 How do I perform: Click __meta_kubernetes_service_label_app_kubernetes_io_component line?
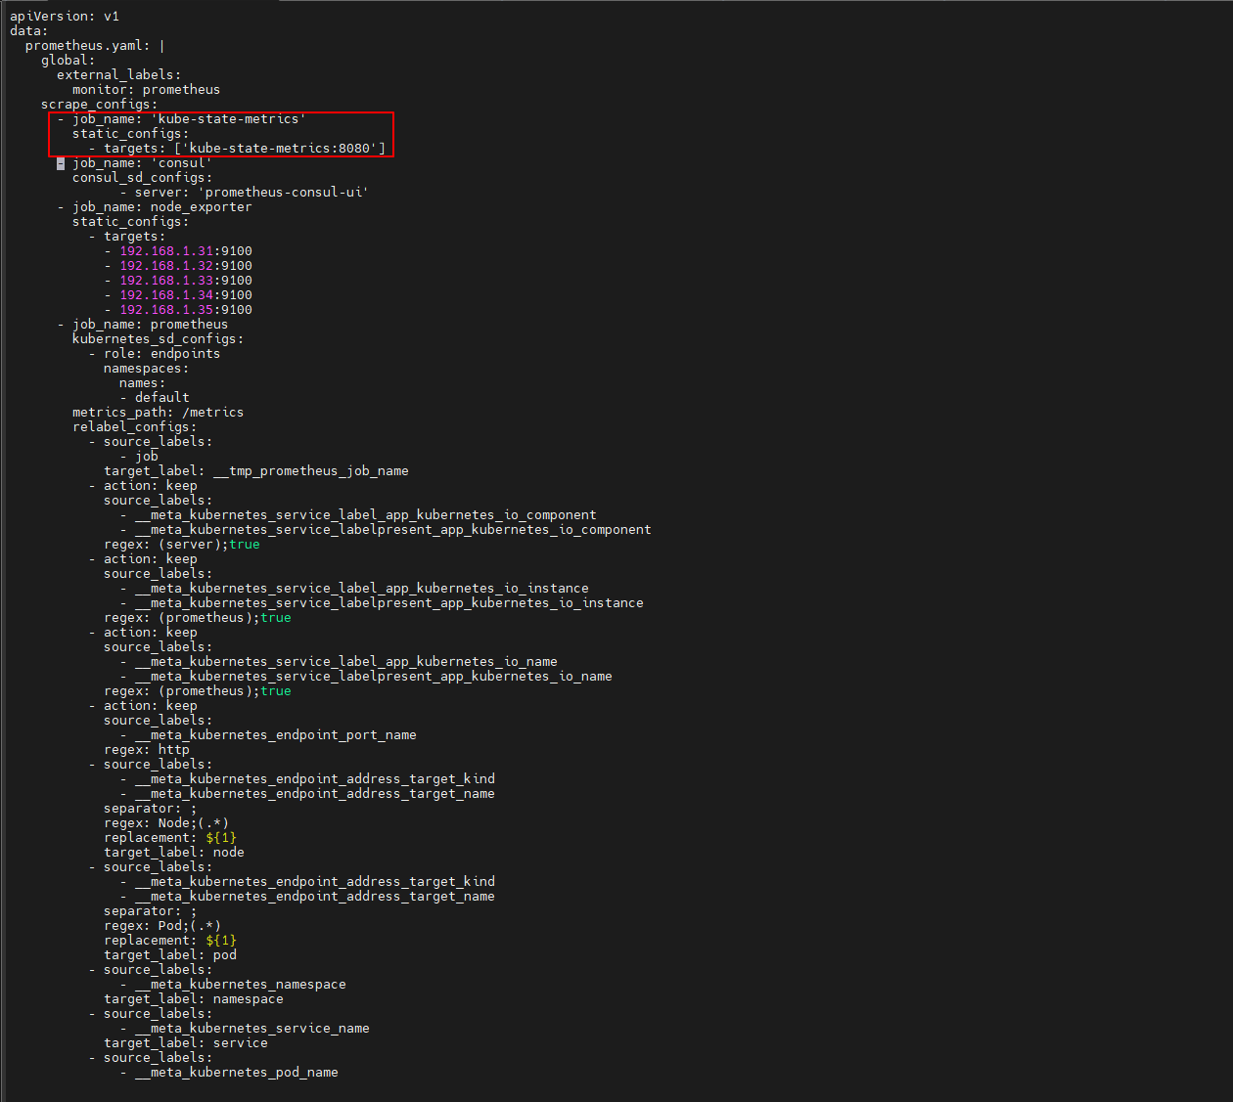click(358, 515)
